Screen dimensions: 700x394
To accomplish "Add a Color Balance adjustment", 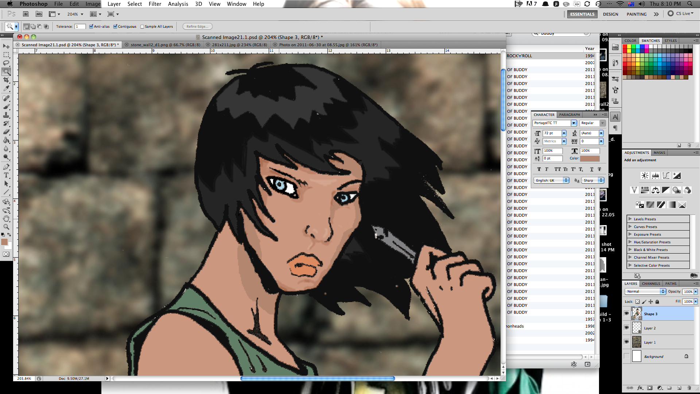I will 656,190.
